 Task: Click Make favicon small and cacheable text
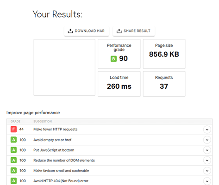[61, 171]
